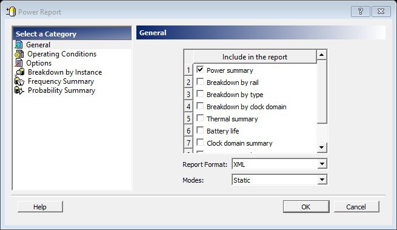Uncheck the Power summary checkbox
This screenshot has width=397, height=230.
coord(200,69)
